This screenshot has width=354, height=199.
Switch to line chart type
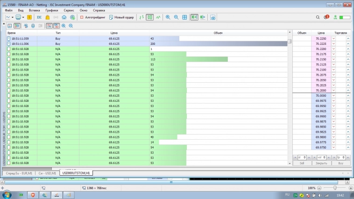point(159,17)
